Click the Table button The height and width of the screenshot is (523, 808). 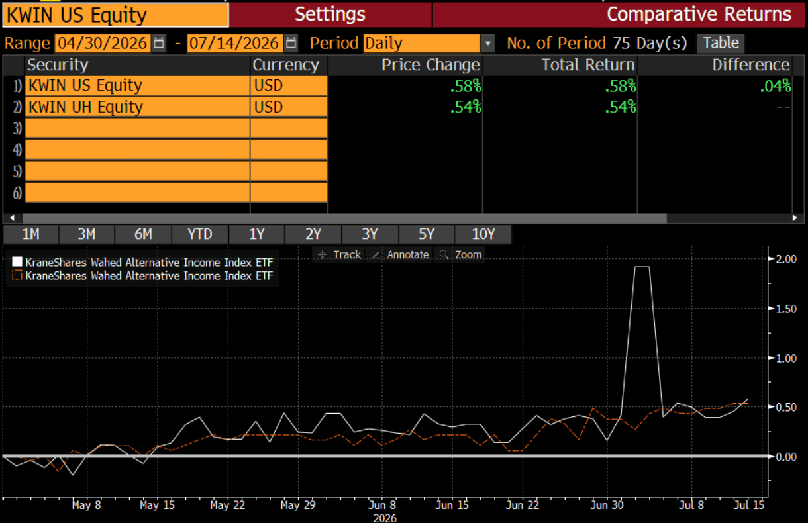click(x=721, y=43)
